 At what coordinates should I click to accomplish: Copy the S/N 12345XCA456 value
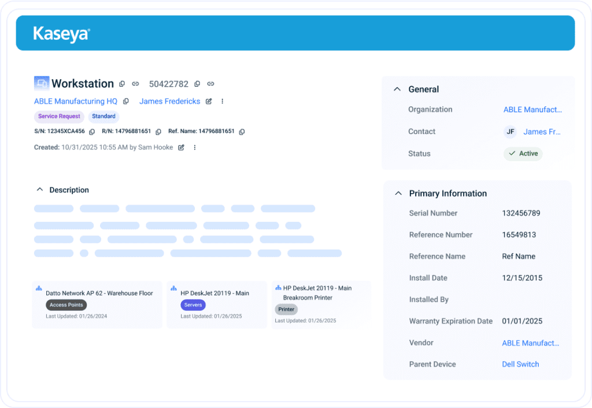93,132
